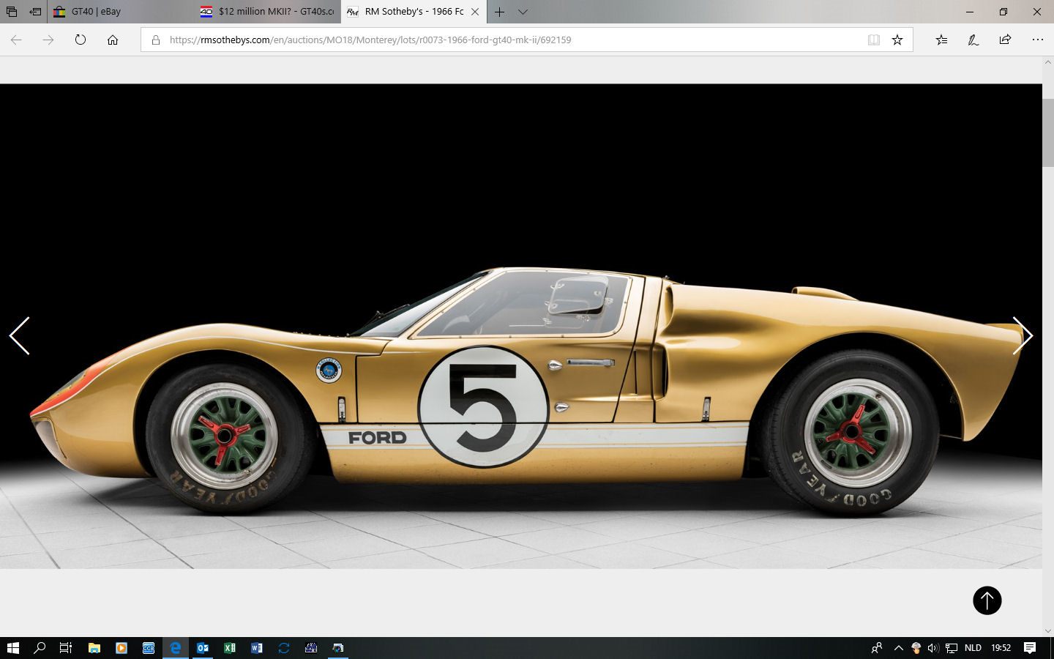Show hidden system tray icons
This screenshot has width=1054, height=659.
(899, 647)
